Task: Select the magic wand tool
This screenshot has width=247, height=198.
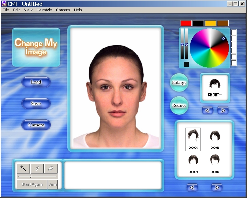Action: [x=23, y=168]
